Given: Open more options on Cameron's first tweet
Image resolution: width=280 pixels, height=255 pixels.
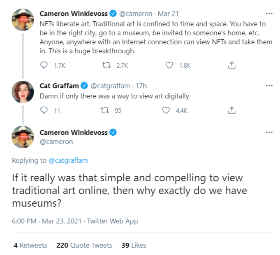Looking at the screenshot, I should pos(269,13).
